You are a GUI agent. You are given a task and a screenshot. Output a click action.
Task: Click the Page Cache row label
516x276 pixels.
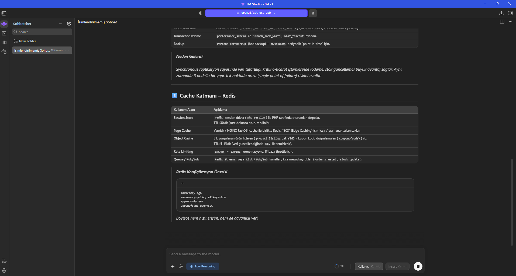point(182,131)
